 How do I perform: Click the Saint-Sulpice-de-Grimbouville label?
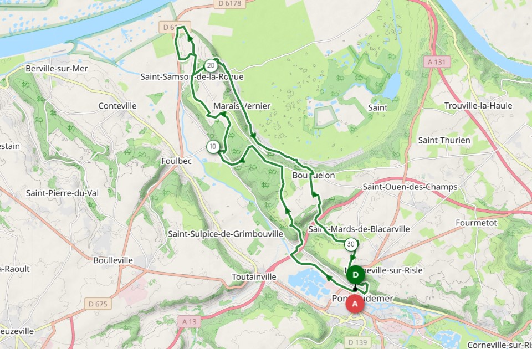point(226,234)
